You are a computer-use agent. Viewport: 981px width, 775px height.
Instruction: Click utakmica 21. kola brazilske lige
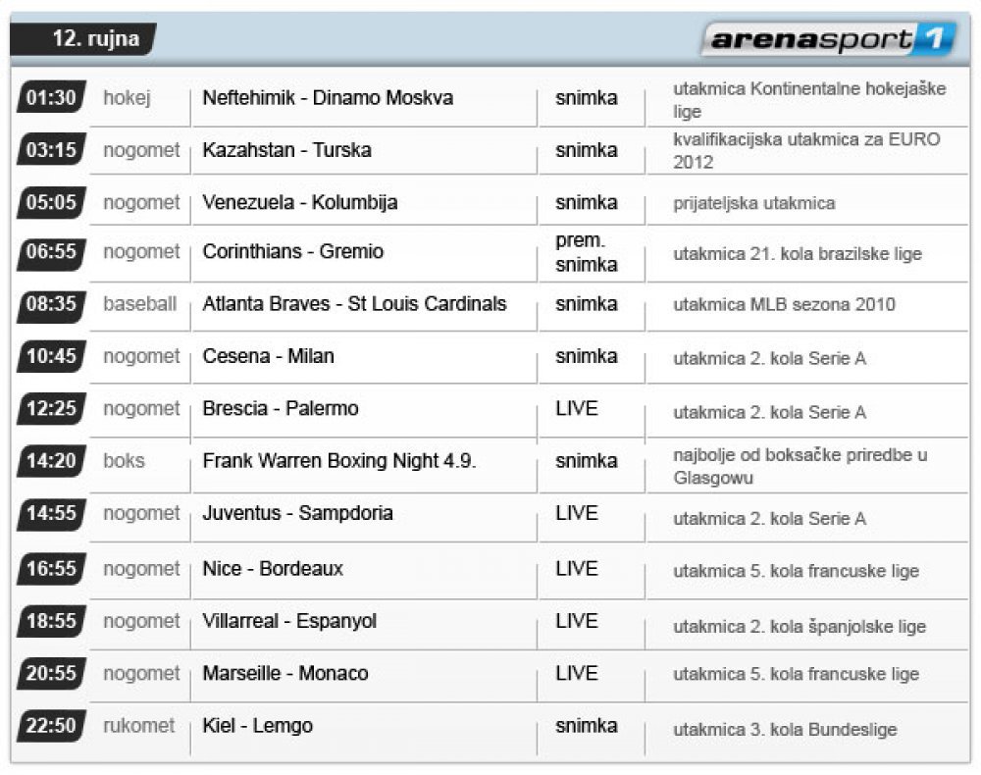click(x=798, y=254)
